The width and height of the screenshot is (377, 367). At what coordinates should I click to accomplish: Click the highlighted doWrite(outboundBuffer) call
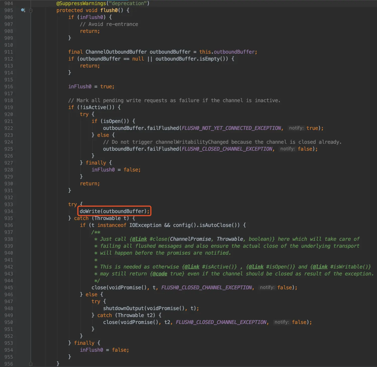(x=114, y=211)
